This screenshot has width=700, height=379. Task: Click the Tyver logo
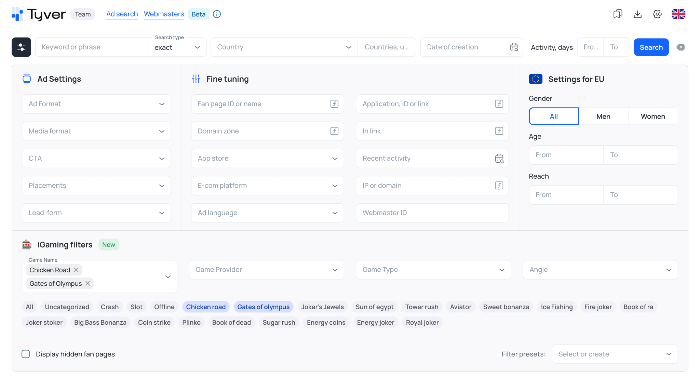(x=39, y=14)
